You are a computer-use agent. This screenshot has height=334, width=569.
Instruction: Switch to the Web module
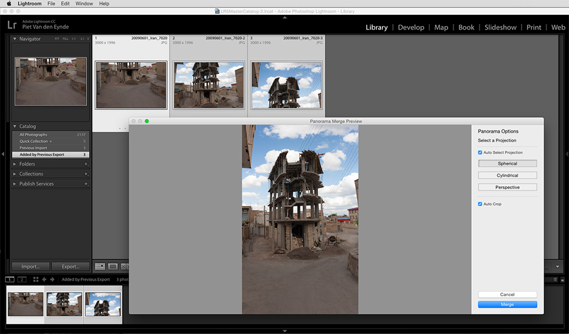click(x=558, y=27)
